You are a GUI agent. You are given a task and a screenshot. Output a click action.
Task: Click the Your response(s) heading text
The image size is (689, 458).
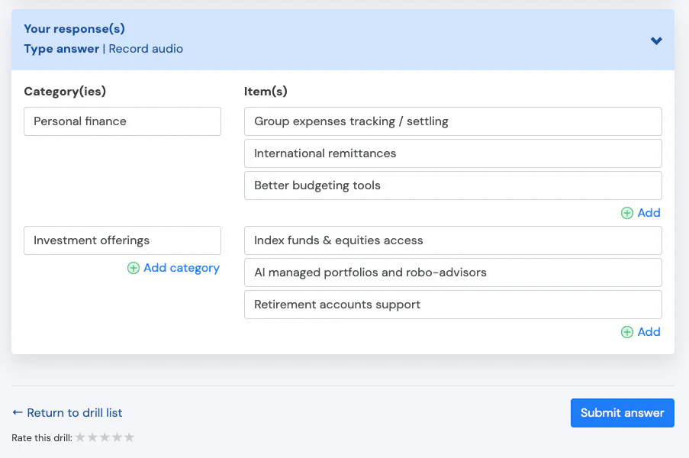74,29
